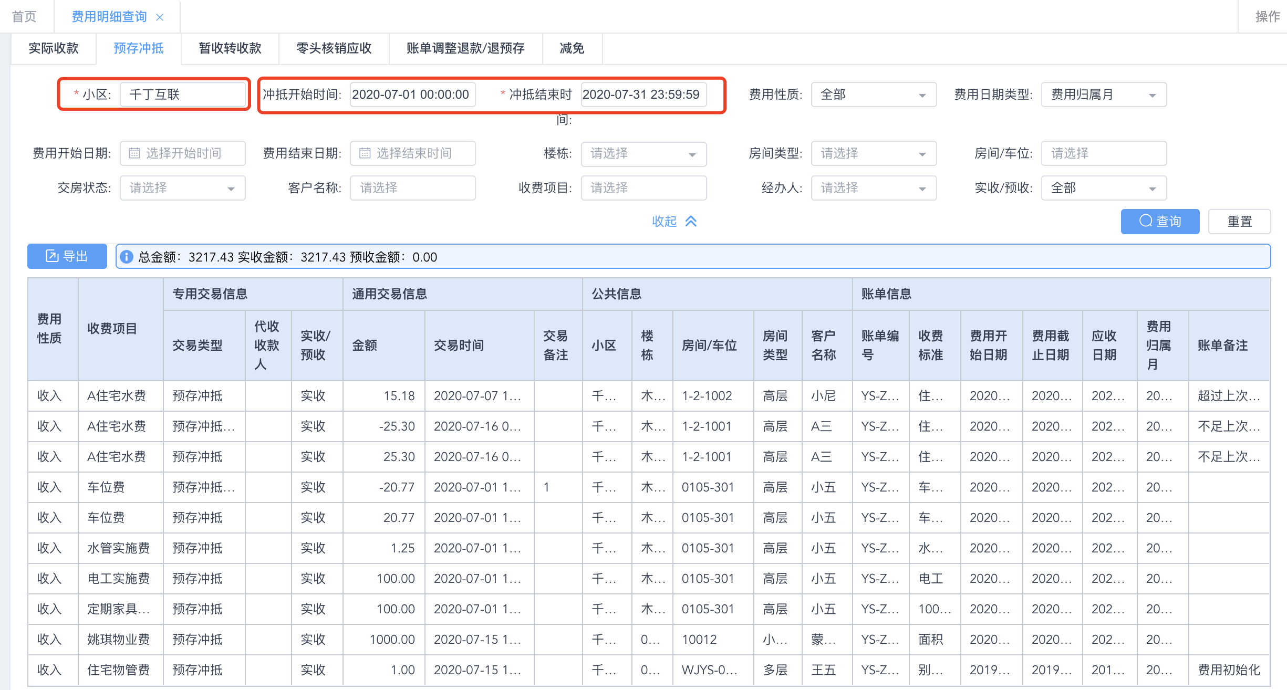
Task: Open the 零头核销应收 tab
Action: coord(334,48)
